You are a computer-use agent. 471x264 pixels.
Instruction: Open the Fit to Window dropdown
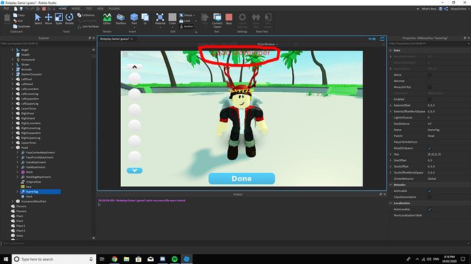click(x=268, y=44)
